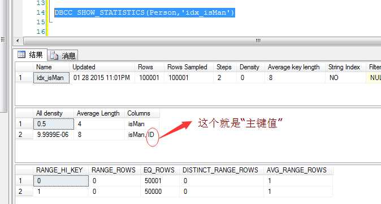Select the All density cell showing 0.5
381x204 pixels.
[x=54, y=124]
